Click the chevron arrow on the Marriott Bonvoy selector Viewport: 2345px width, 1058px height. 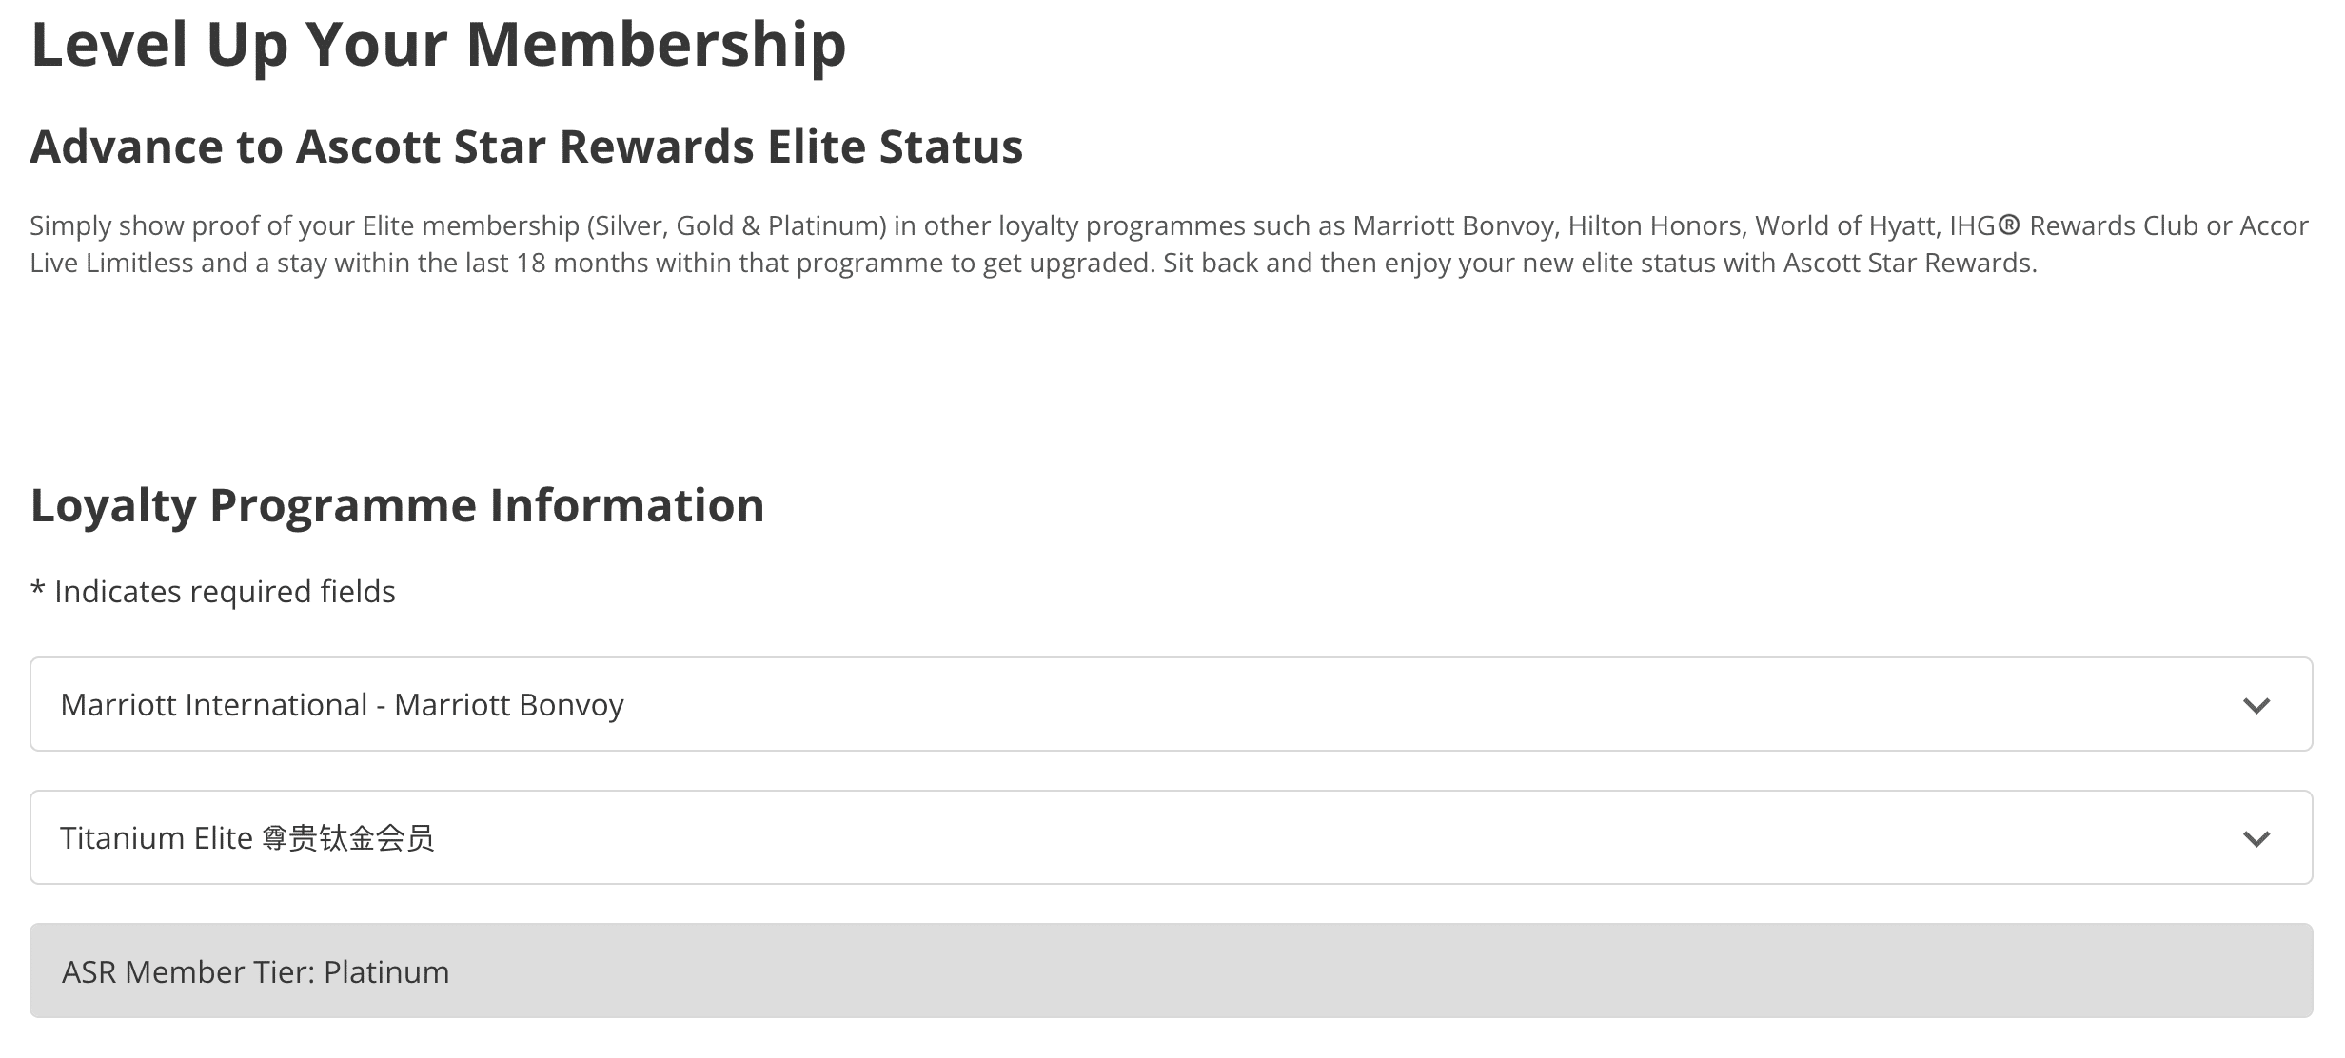point(2256,705)
